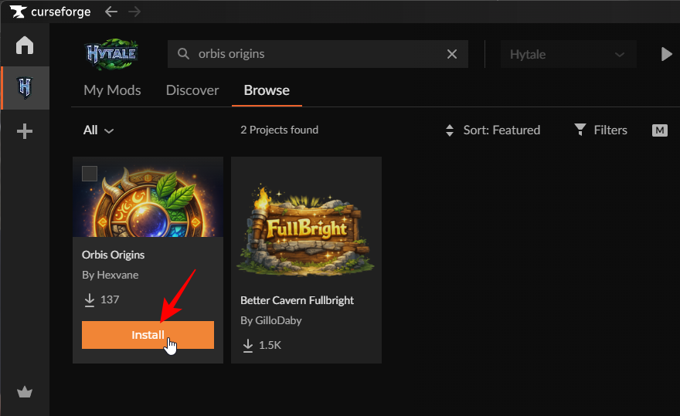
Task: Switch to the Discover tab
Action: click(x=192, y=90)
